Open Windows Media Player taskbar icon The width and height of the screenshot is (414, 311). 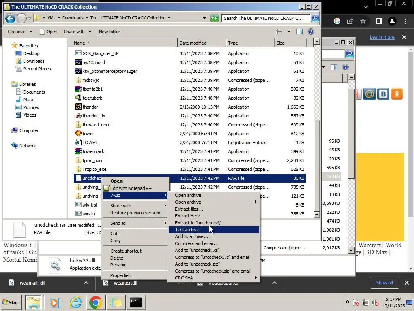(x=55, y=302)
